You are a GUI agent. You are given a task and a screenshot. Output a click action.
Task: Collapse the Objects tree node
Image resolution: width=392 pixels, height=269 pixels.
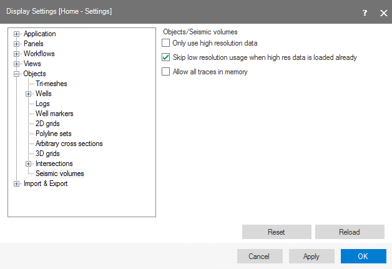coord(17,74)
